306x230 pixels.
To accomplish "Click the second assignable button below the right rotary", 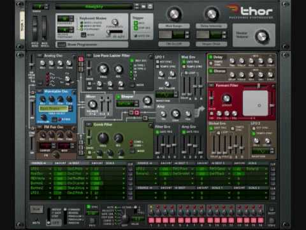I will (x=203, y=34).
